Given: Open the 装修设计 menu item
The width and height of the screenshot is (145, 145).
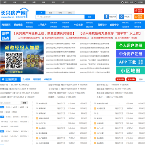Looking at the screenshot, I should click(x=102, y=25).
